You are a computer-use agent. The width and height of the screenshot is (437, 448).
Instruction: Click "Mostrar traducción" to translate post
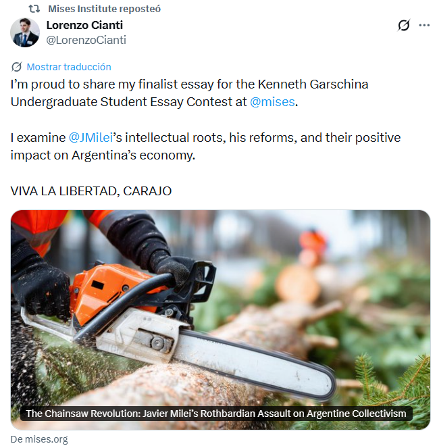click(x=69, y=67)
